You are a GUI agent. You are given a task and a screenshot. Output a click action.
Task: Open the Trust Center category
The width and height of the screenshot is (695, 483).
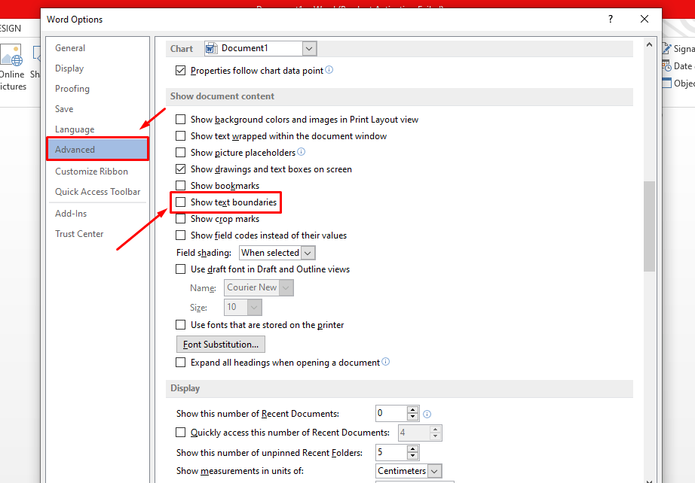[79, 234]
